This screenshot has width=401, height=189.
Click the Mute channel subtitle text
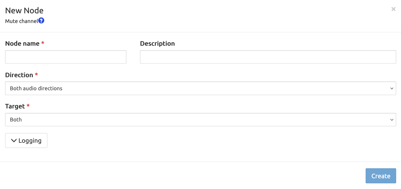(21, 21)
